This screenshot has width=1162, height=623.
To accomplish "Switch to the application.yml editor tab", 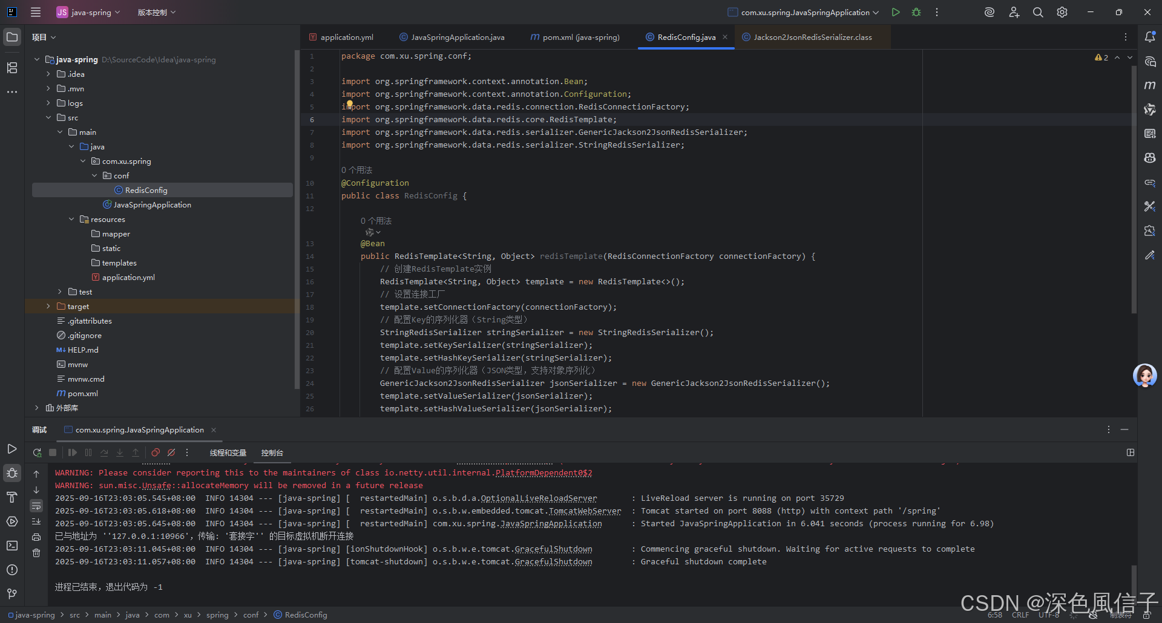I will pyautogui.click(x=341, y=37).
